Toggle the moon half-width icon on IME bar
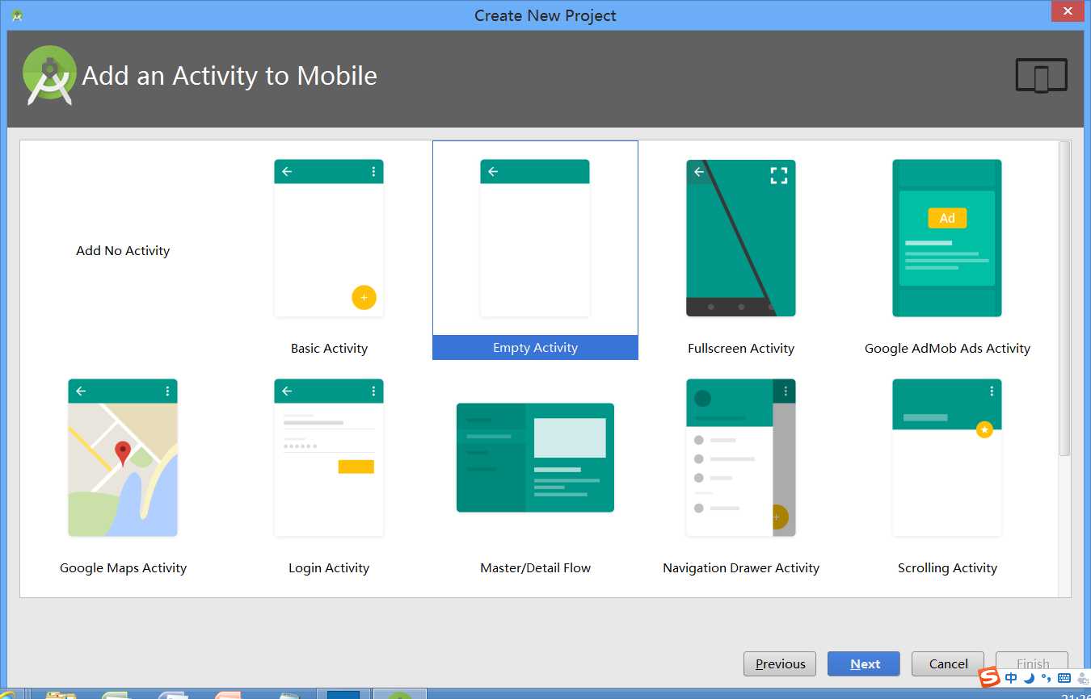The width and height of the screenshot is (1091, 699). (1029, 678)
